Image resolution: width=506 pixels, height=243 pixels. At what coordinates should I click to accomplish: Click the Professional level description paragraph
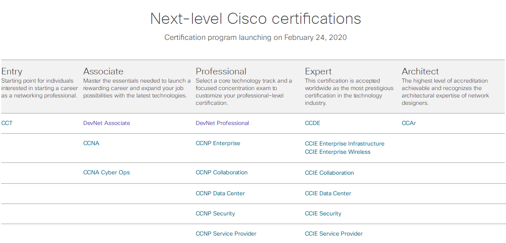coord(244,92)
